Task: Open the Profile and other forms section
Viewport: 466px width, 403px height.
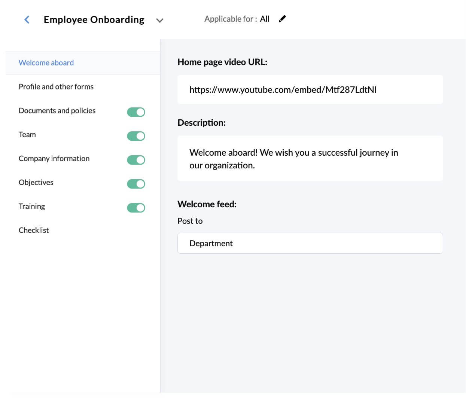Action: pos(56,86)
